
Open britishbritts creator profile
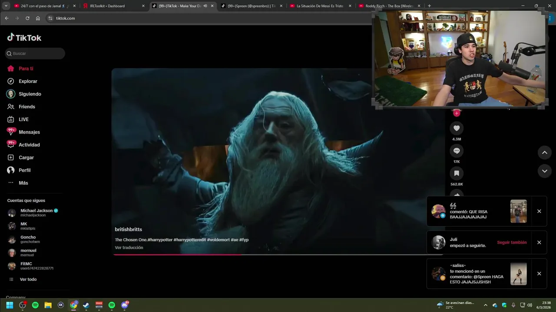(129, 229)
